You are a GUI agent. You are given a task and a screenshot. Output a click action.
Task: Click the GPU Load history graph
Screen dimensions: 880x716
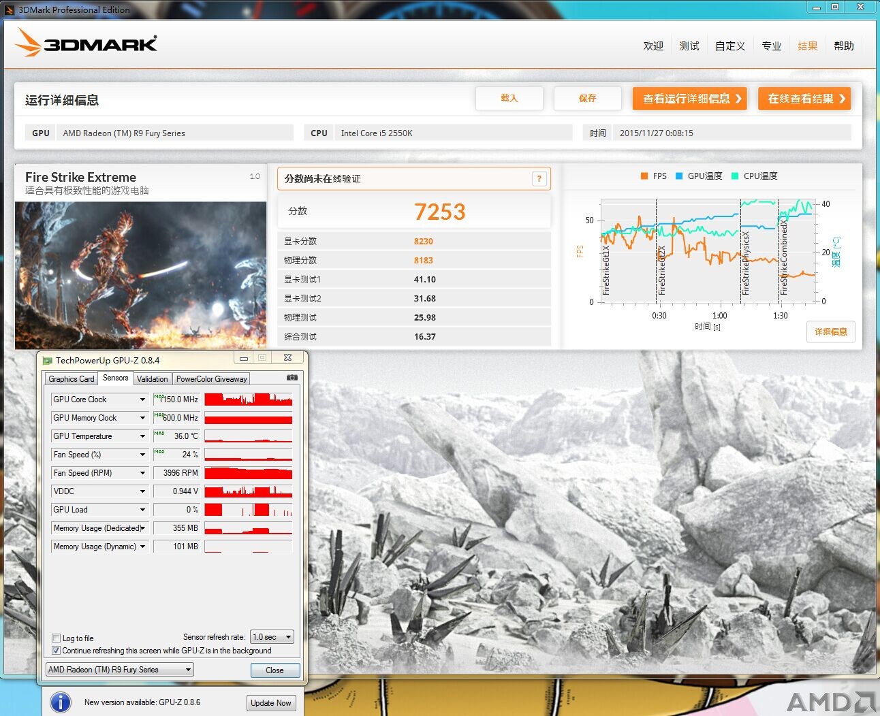click(x=249, y=510)
